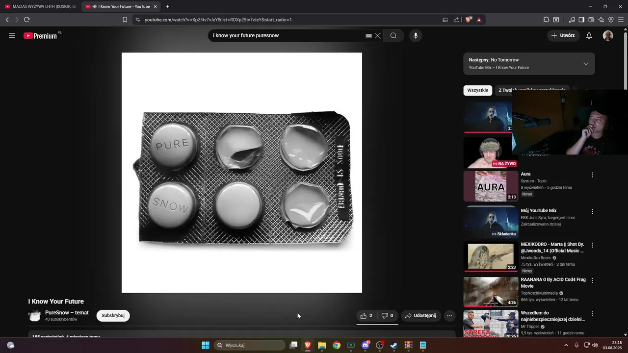This screenshot has height=353, width=628.
Task: Open Task View on the taskbar
Action: (293, 345)
